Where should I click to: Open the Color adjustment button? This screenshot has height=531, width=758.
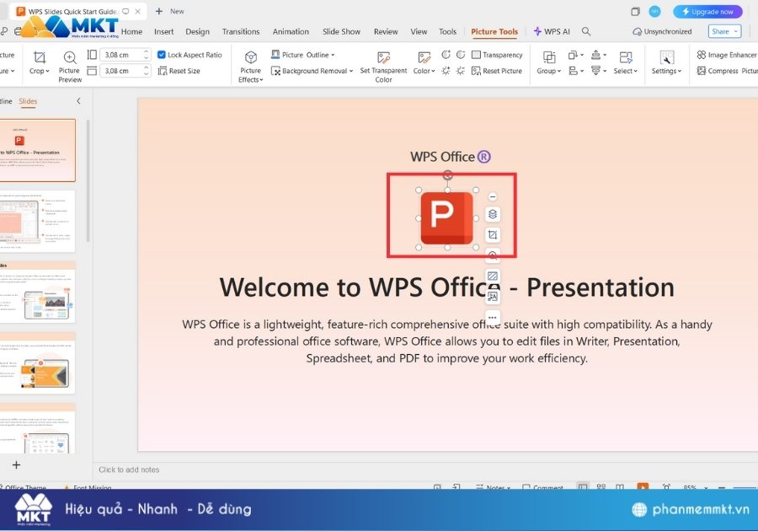tap(424, 63)
